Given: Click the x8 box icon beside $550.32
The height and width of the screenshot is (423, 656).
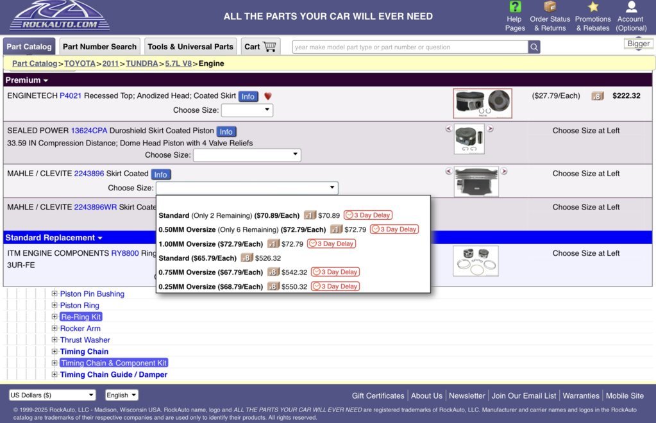Looking at the screenshot, I should click(273, 286).
